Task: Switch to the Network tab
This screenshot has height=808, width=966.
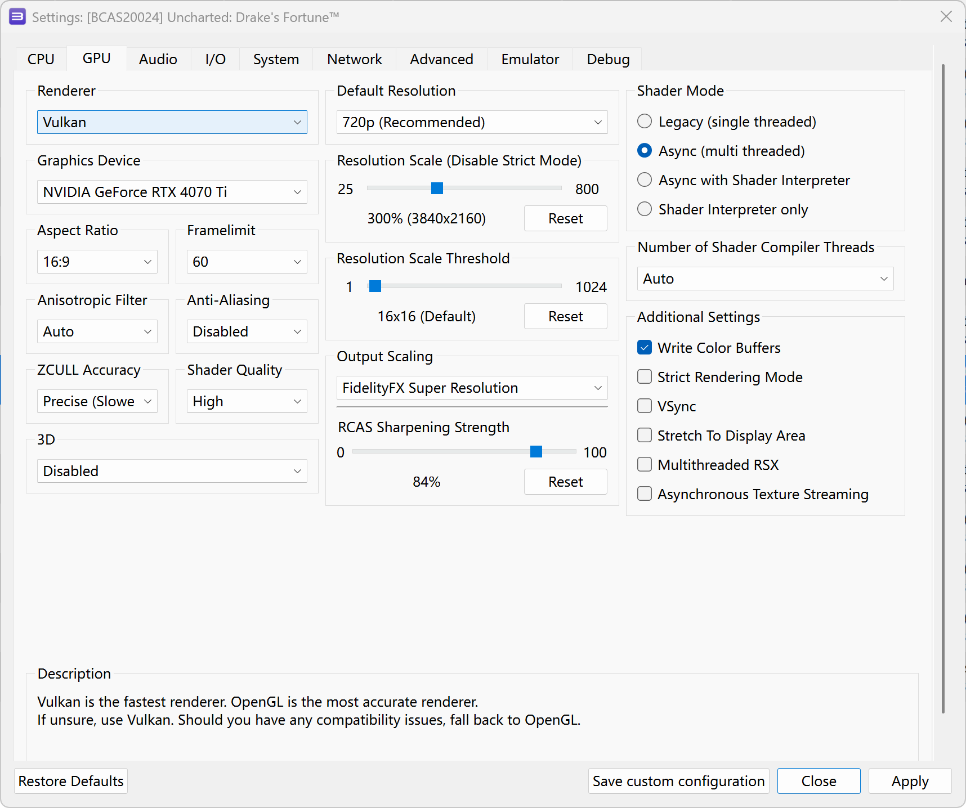Action: pyautogui.click(x=355, y=59)
